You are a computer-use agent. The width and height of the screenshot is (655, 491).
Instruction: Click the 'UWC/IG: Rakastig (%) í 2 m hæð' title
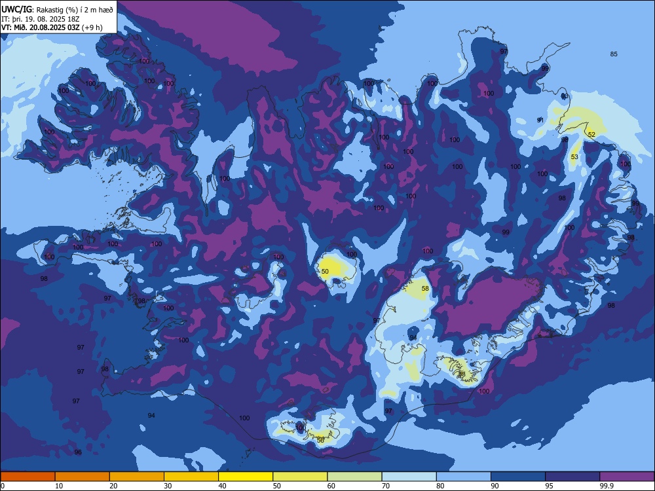[57, 10]
